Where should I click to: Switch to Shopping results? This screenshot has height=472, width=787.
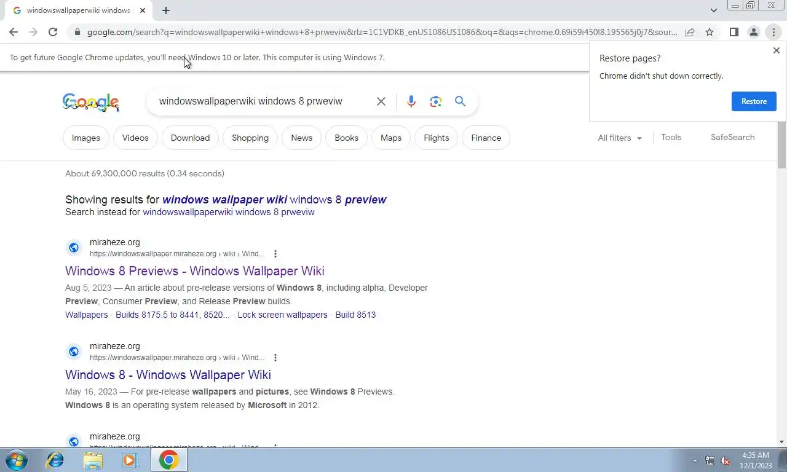tap(250, 138)
